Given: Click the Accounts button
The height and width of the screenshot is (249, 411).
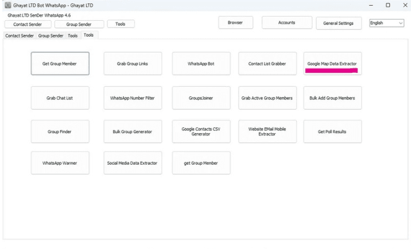Looking at the screenshot, I should click(286, 22).
